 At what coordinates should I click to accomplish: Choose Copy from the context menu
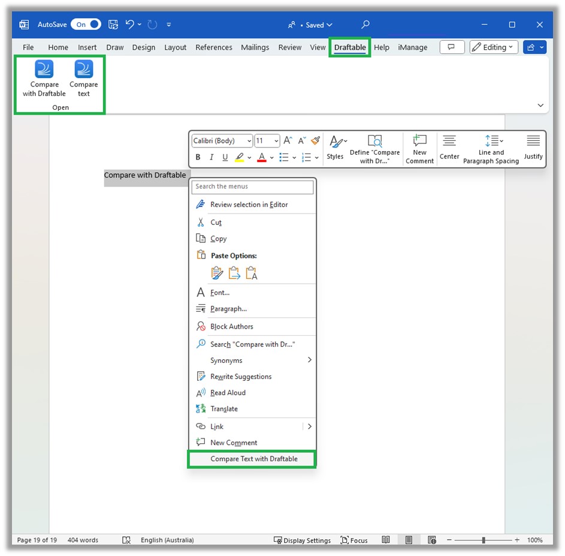click(x=252, y=239)
